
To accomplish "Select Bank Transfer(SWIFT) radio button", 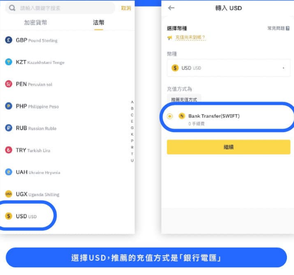I will 170,116.
